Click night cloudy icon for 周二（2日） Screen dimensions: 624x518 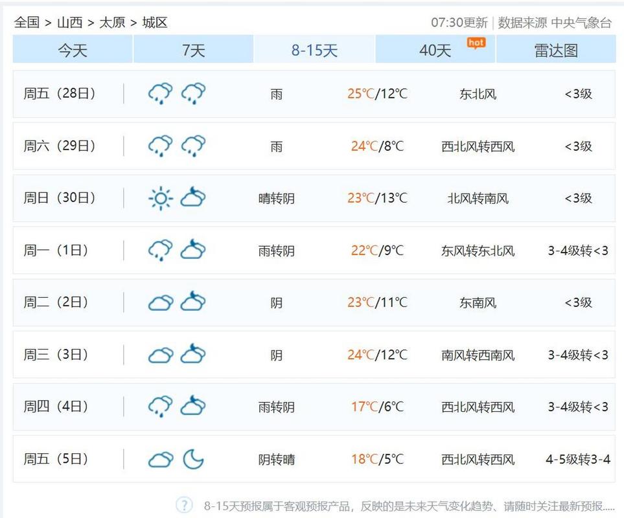coord(193,301)
